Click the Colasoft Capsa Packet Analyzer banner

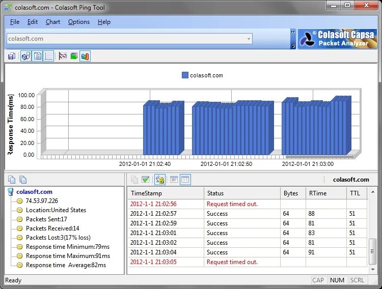[337, 39]
